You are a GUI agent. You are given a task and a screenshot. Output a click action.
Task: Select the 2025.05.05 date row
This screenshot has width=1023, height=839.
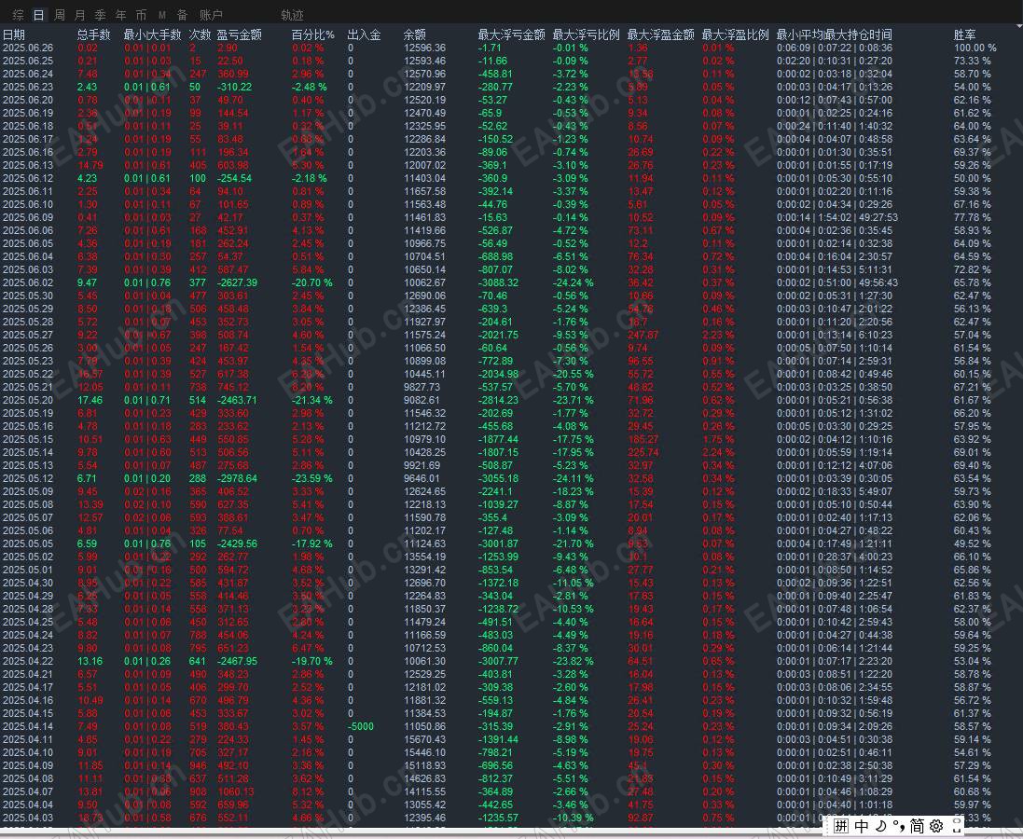coord(28,543)
